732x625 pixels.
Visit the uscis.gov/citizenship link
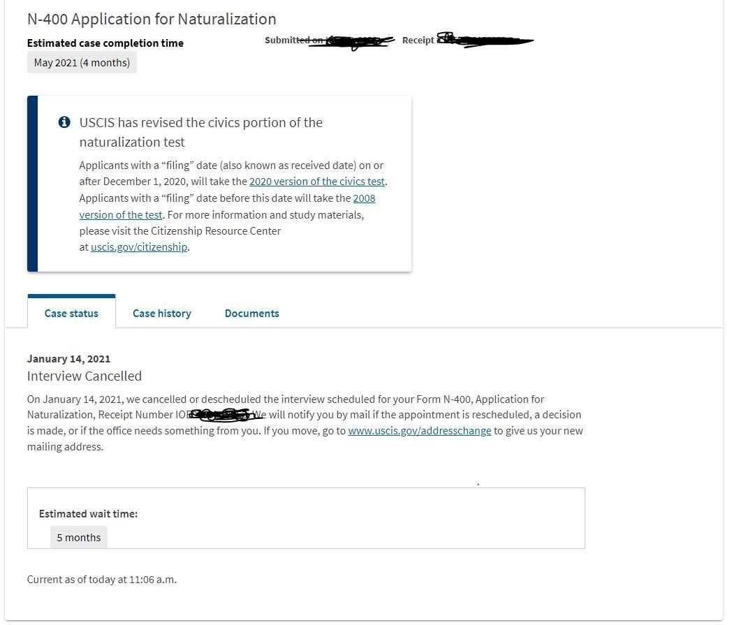point(139,247)
